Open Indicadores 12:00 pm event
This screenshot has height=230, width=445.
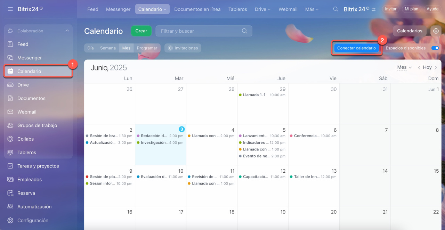[x=262, y=142]
